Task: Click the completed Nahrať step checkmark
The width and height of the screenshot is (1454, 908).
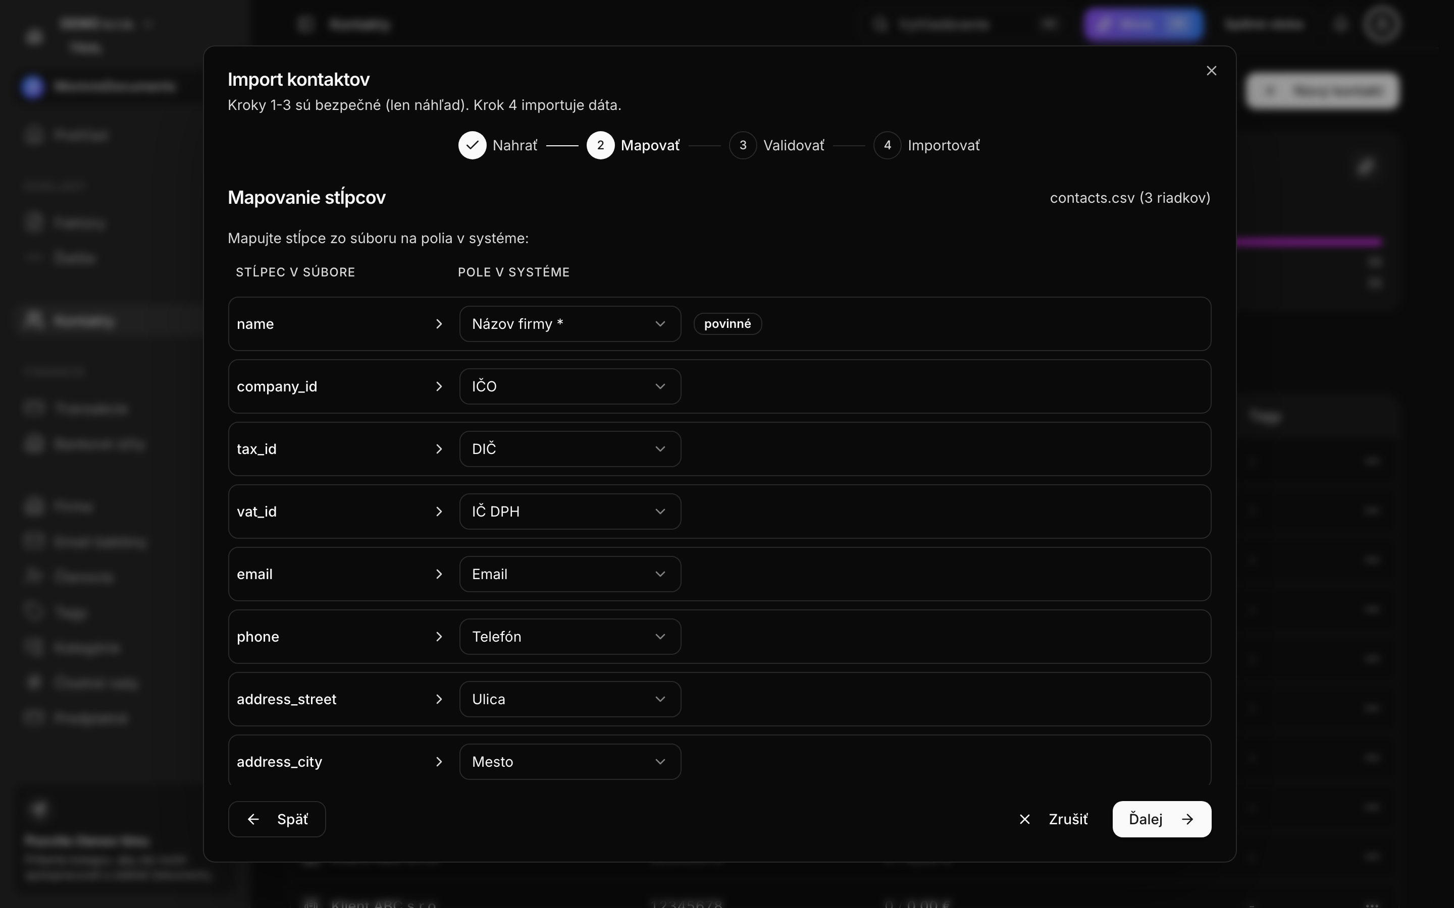Action: tap(472, 145)
